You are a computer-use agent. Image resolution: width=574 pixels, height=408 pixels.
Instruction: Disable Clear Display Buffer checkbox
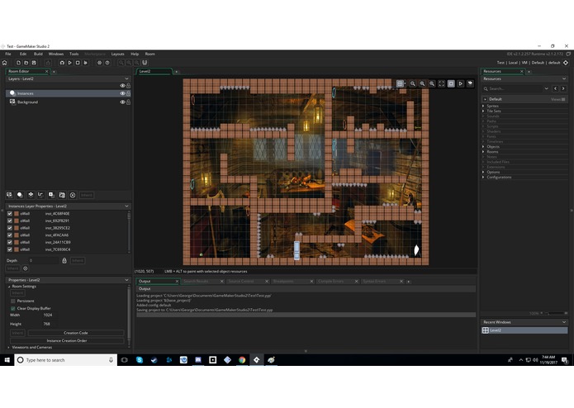click(13, 308)
